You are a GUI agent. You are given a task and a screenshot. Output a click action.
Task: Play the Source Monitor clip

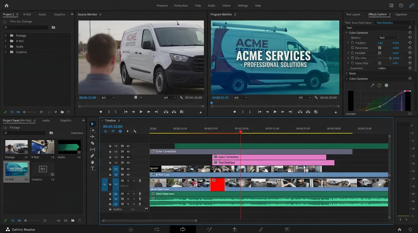tap(141, 112)
